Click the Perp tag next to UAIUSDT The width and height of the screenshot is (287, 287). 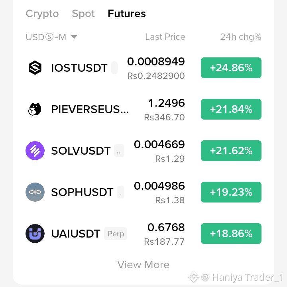pyautogui.click(x=116, y=234)
